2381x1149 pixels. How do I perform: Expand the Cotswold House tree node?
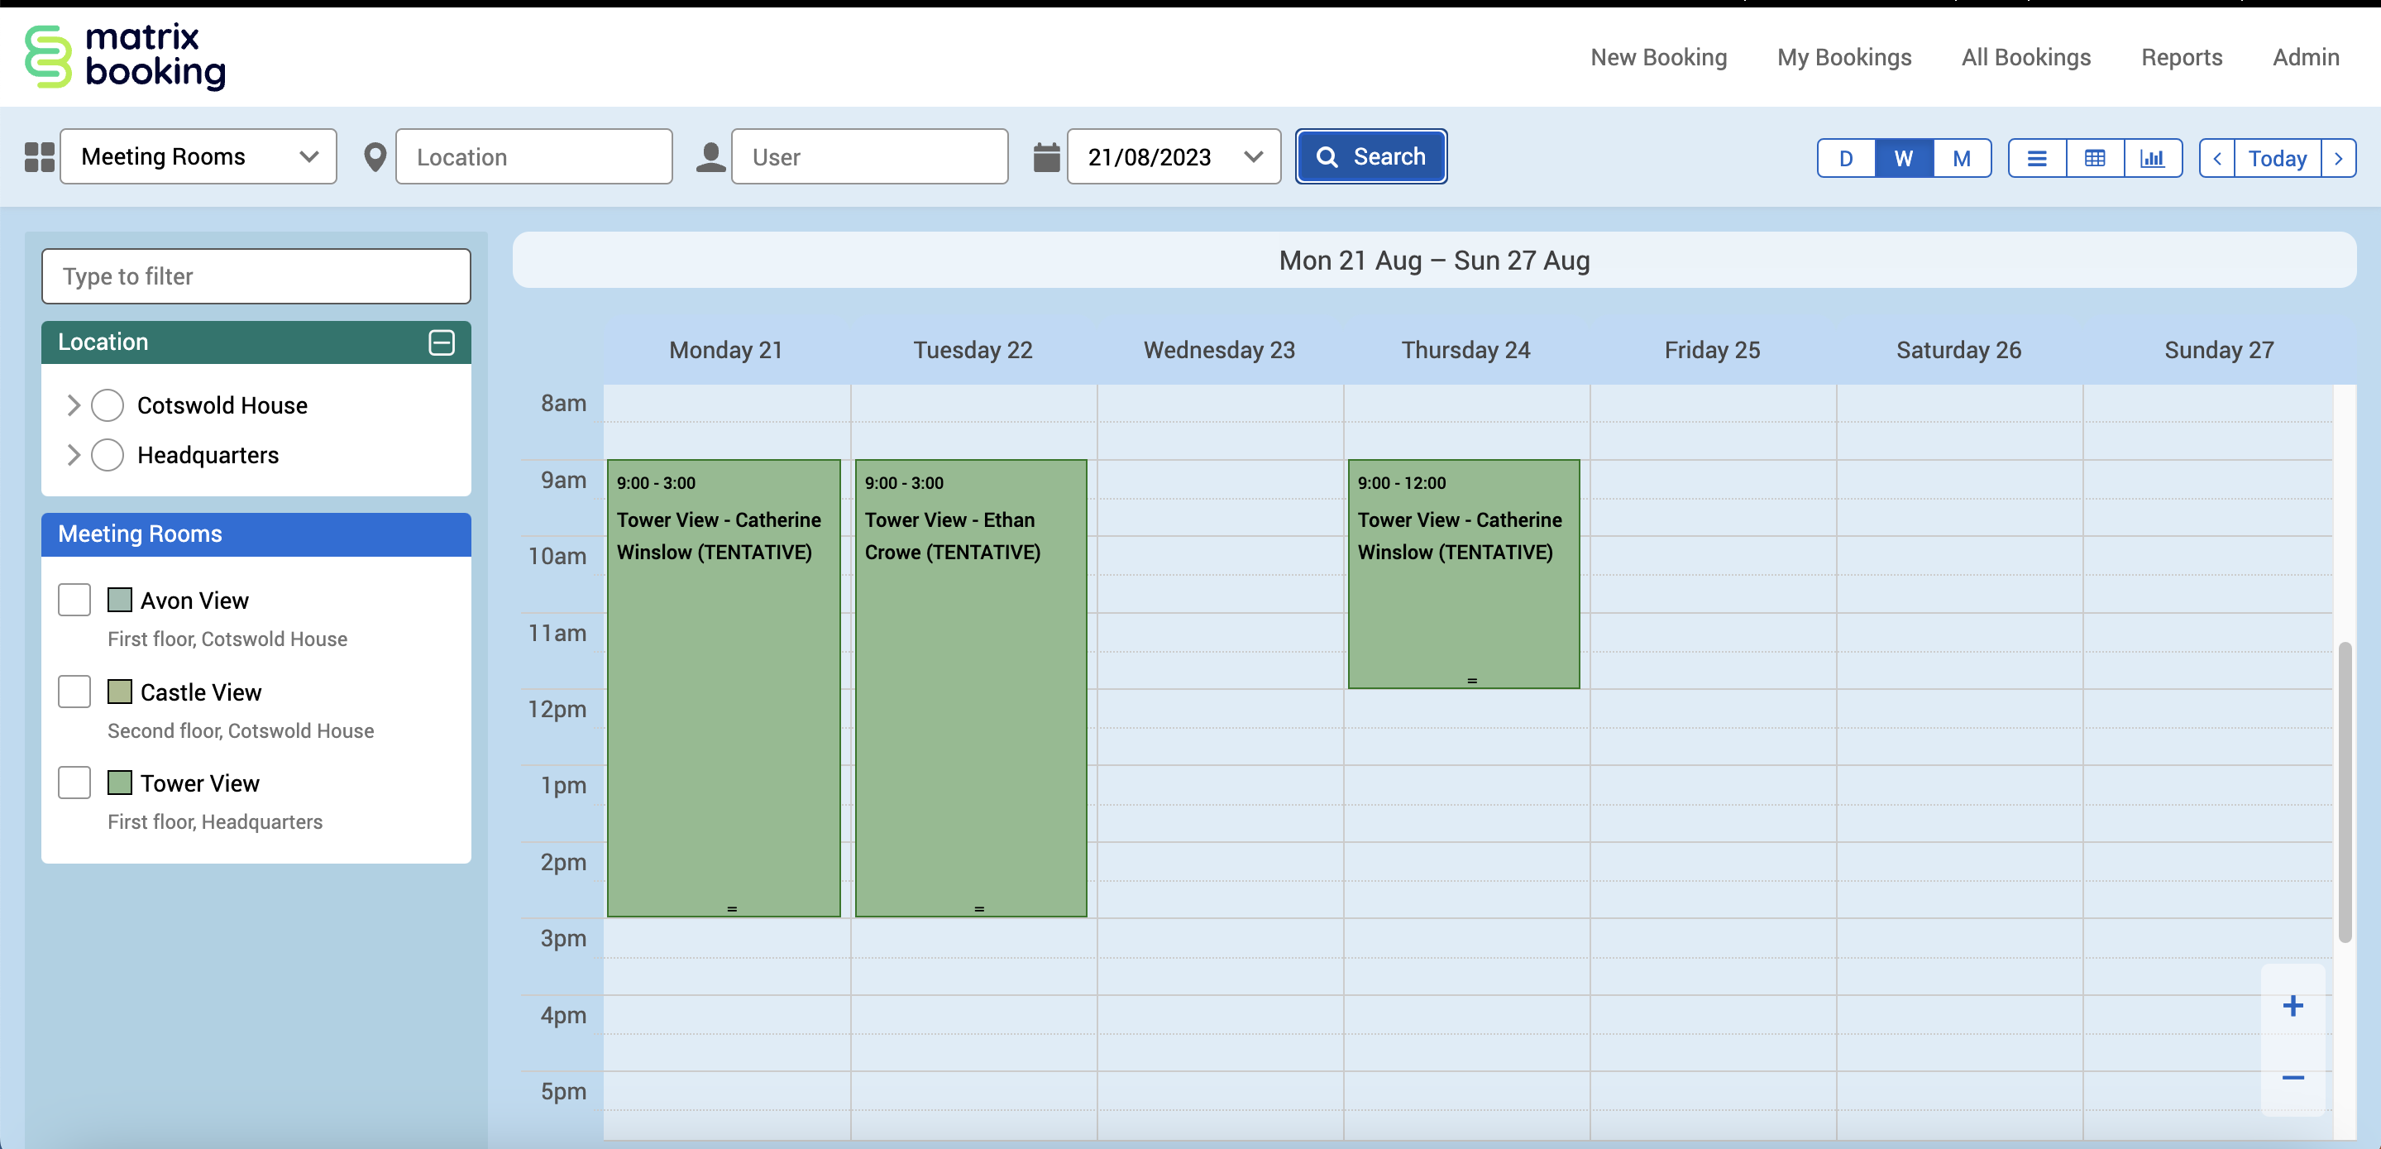pyautogui.click(x=74, y=405)
